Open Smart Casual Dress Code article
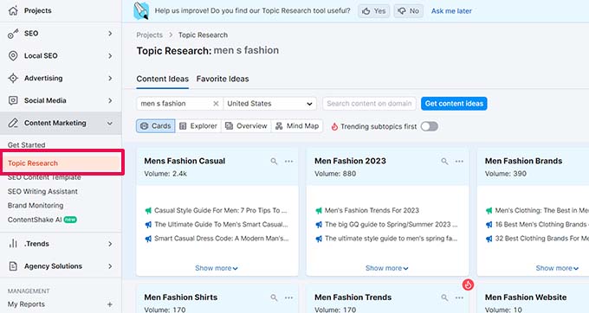The width and height of the screenshot is (589, 313). pyautogui.click(x=222, y=239)
